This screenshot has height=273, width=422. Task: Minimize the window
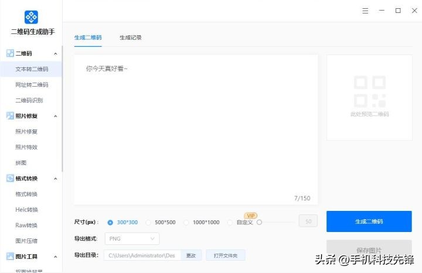click(x=382, y=11)
